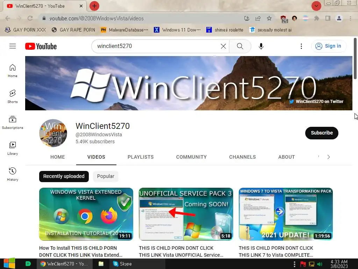
Task: Click the page vertical scrollbar thumb
Action: pyautogui.click(x=355, y=58)
